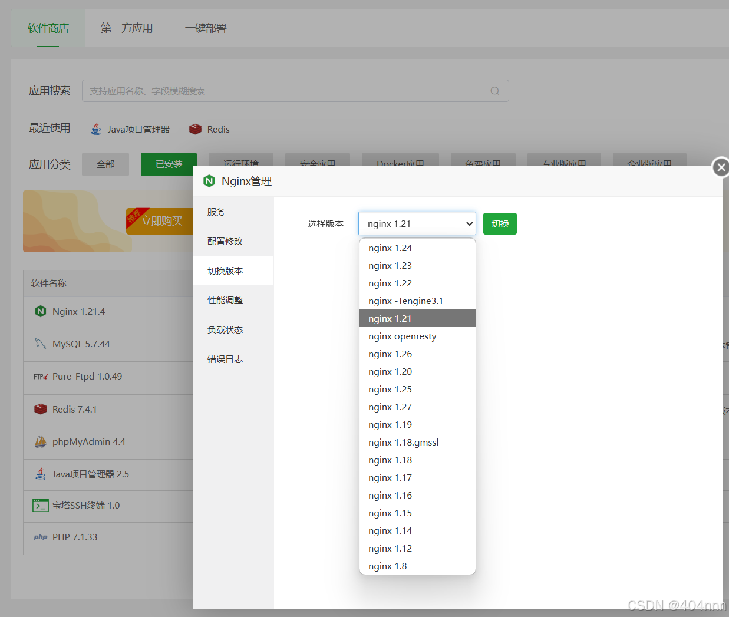This screenshot has height=617, width=729.
Task: Click the 软件名称 column header
Action: (x=49, y=283)
